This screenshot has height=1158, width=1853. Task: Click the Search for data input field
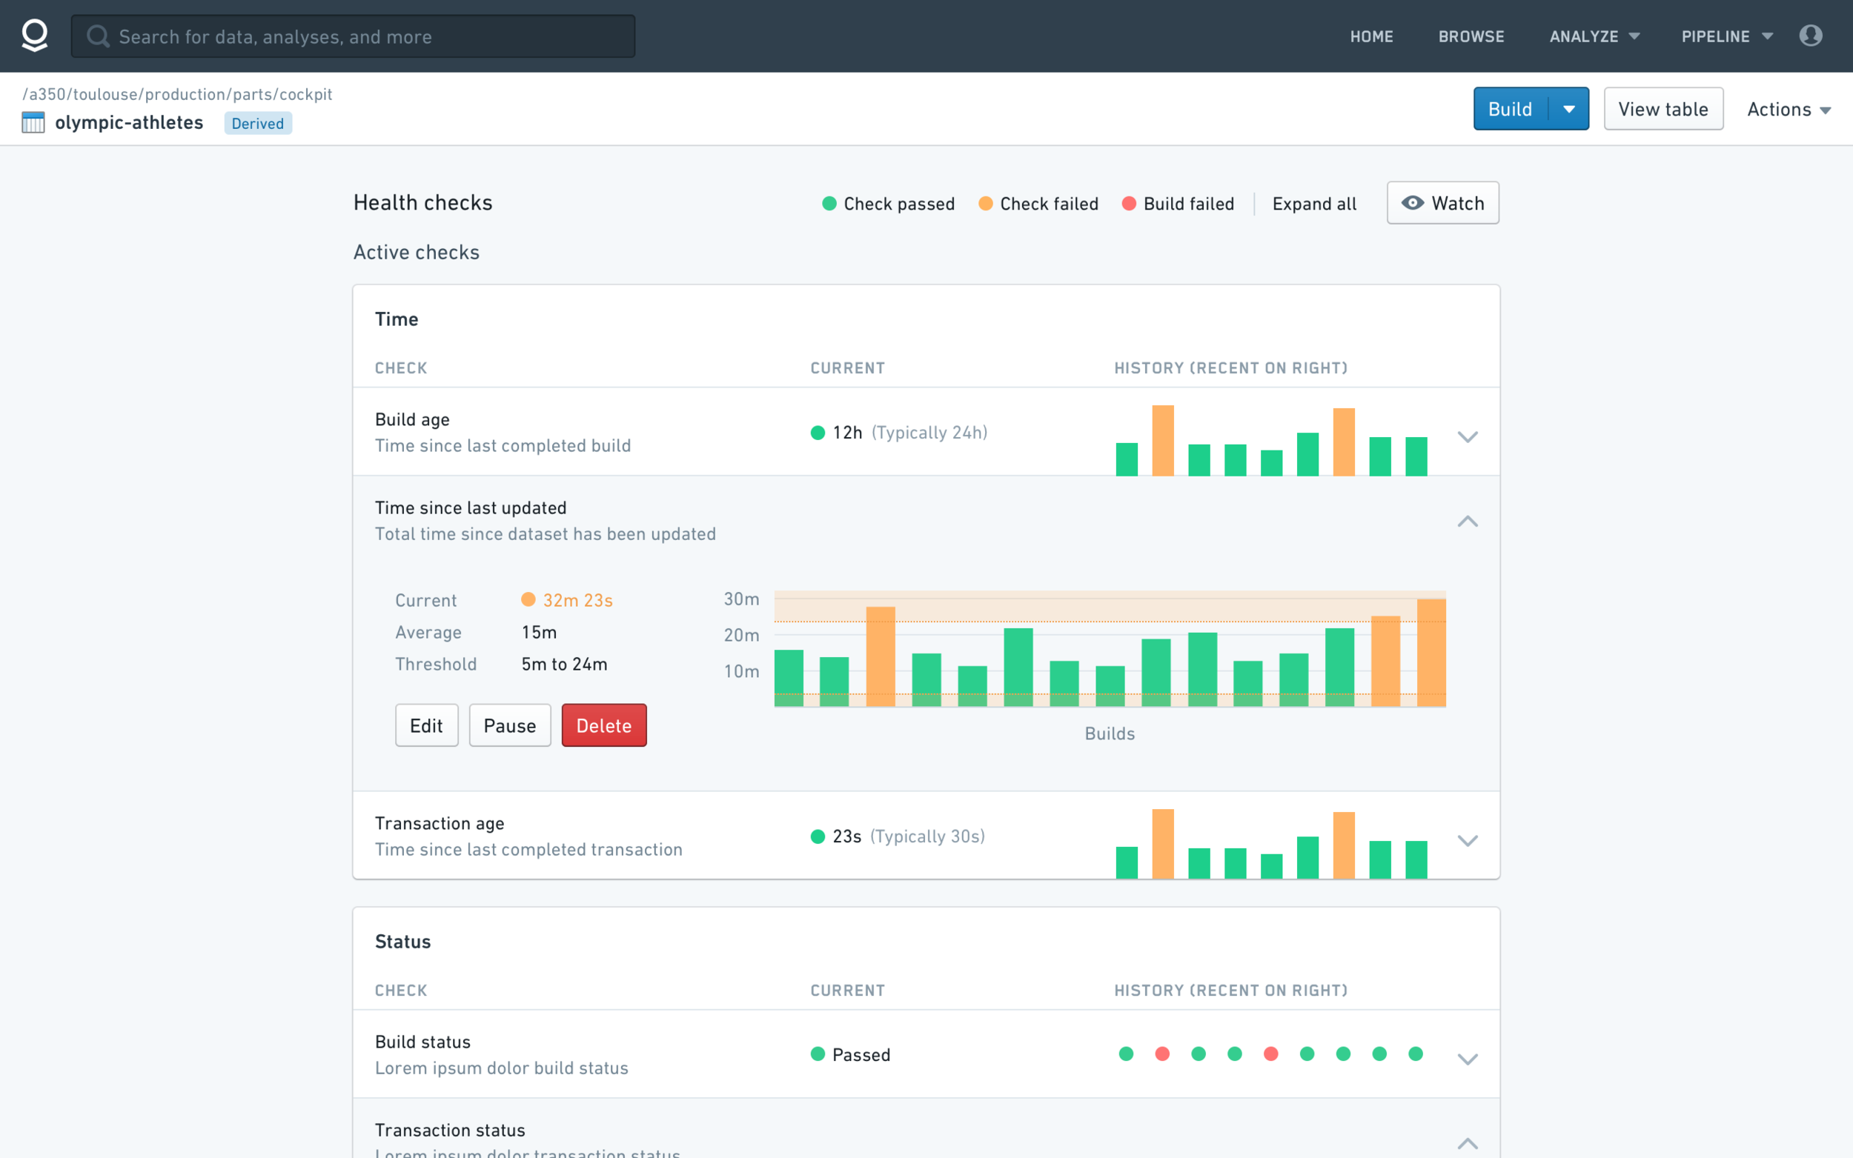(x=353, y=36)
